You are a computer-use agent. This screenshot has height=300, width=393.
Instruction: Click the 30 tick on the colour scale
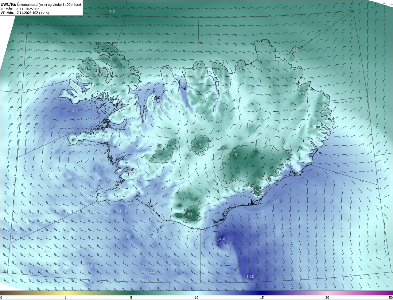coord(327,298)
